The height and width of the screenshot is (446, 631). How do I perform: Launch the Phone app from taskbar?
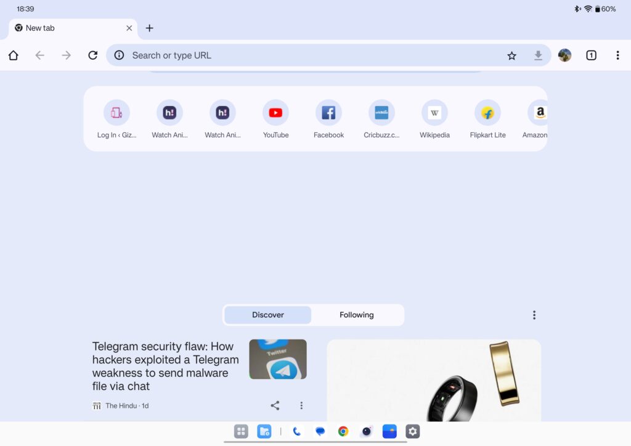(297, 431)
